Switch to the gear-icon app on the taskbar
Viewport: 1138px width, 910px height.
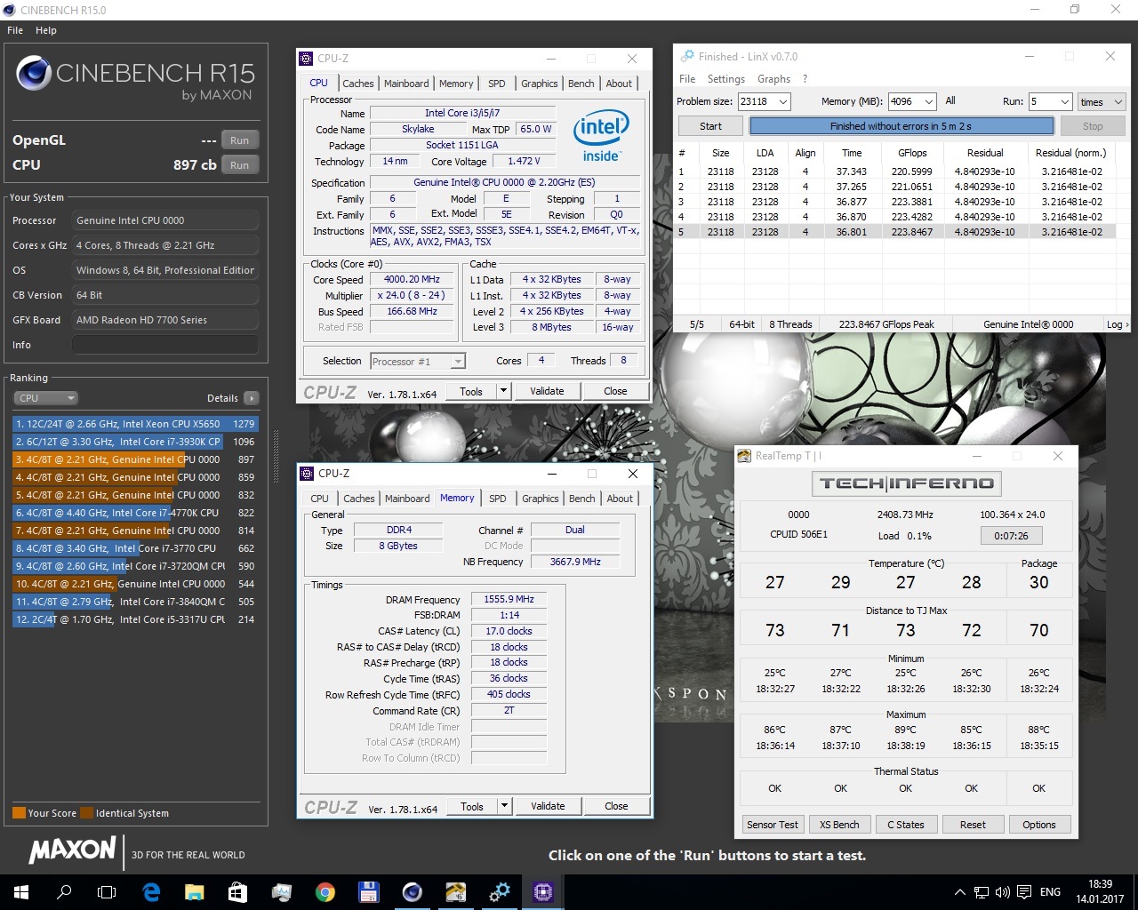(500, 891)
